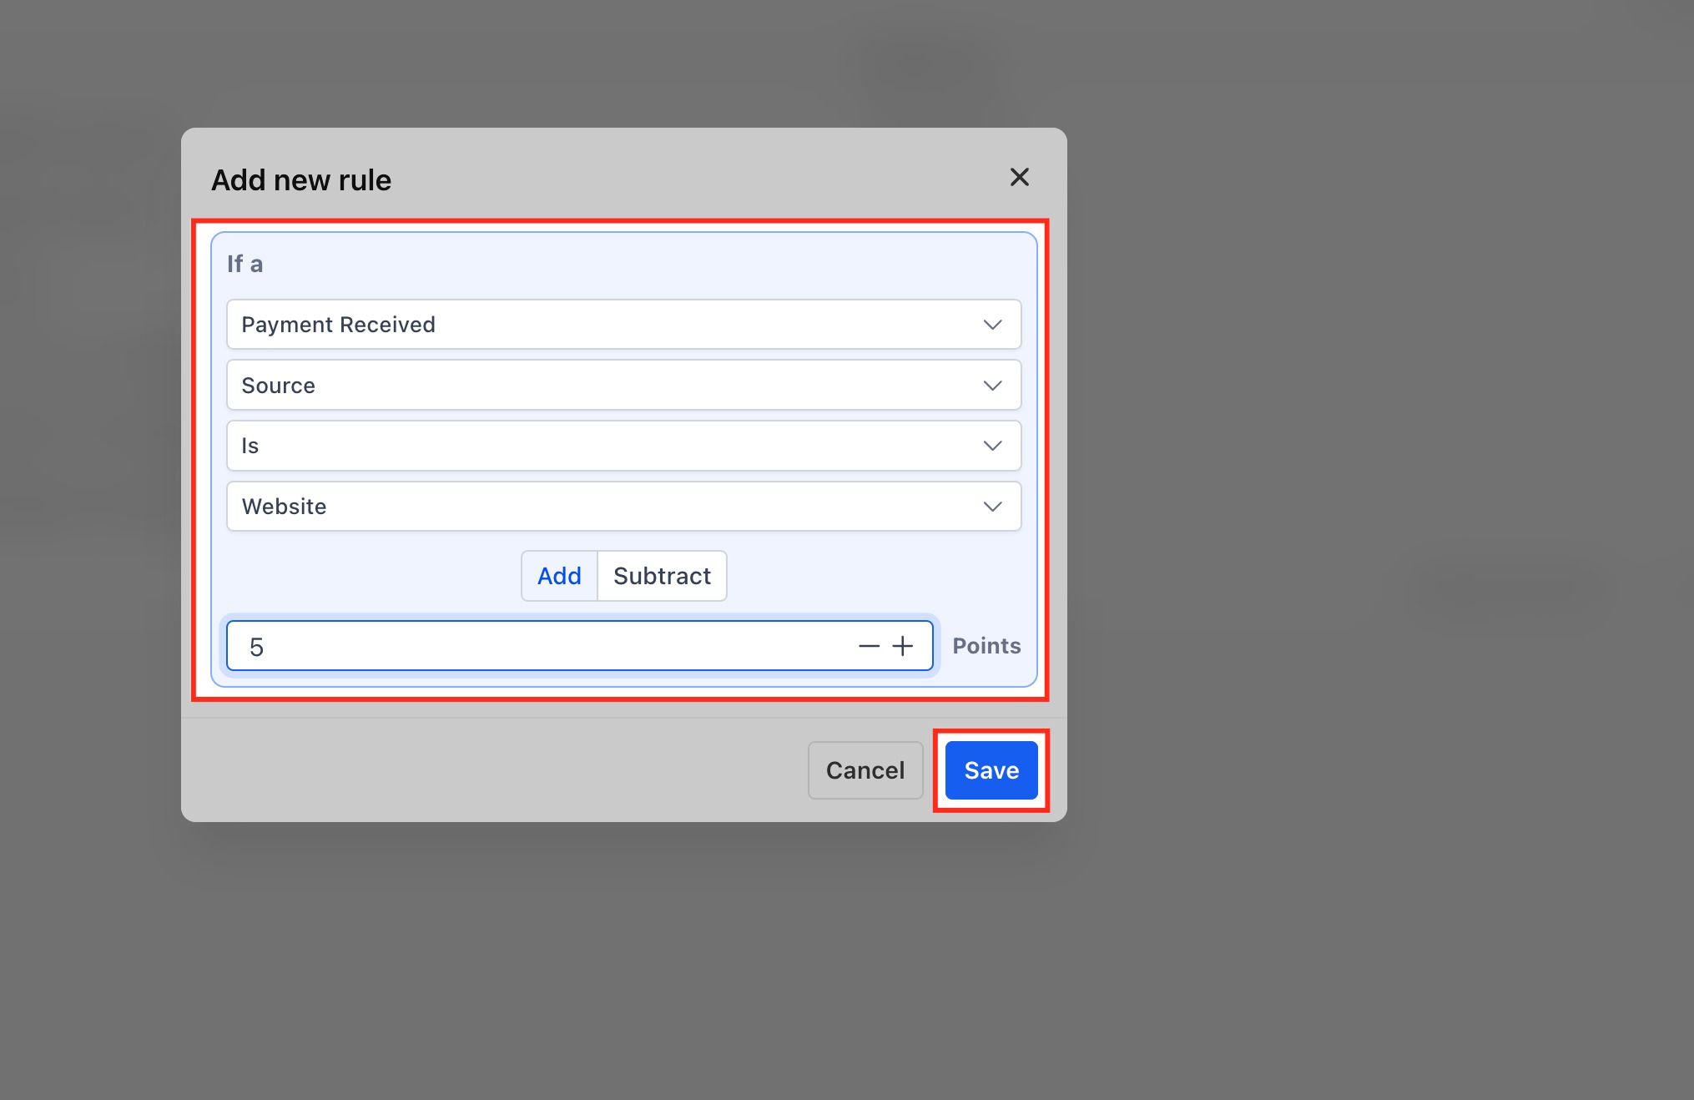
Task: Click chevron arrow on Website field
Action: (992, 507)
